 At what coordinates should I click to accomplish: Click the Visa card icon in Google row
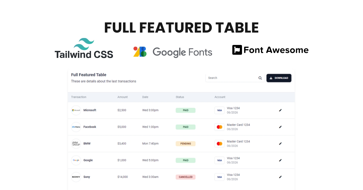(x=219, y=160)
